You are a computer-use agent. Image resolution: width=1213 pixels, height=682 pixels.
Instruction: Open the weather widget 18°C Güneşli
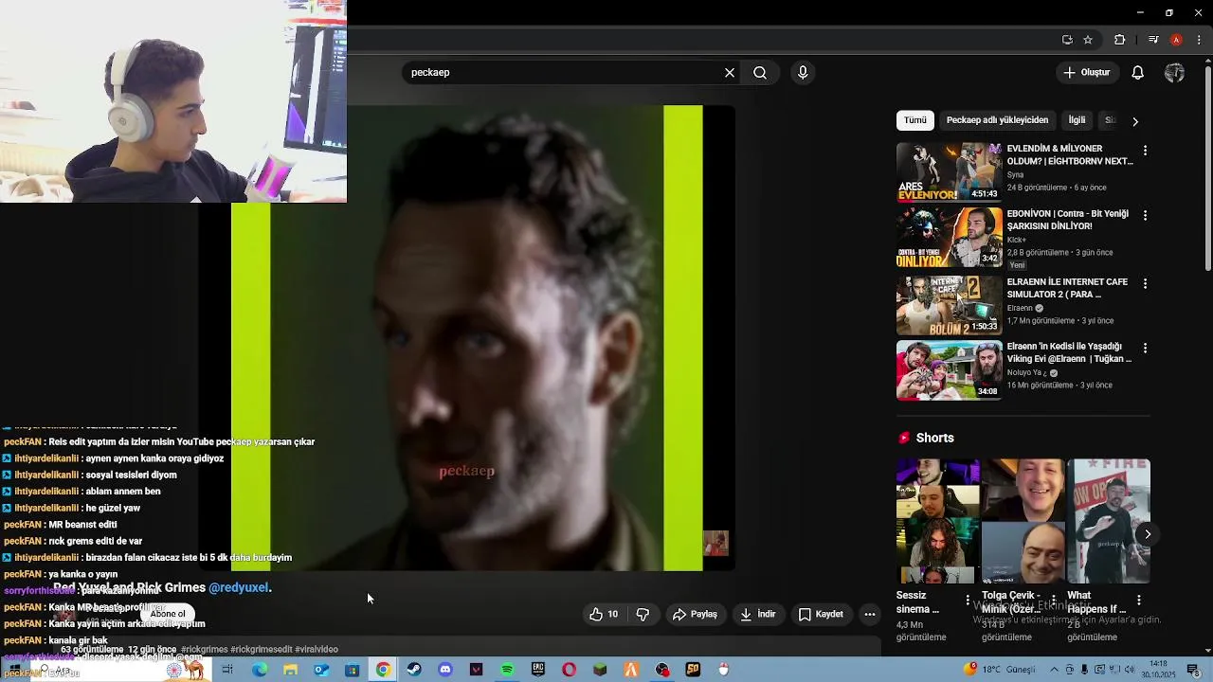[x=998, y=670]
